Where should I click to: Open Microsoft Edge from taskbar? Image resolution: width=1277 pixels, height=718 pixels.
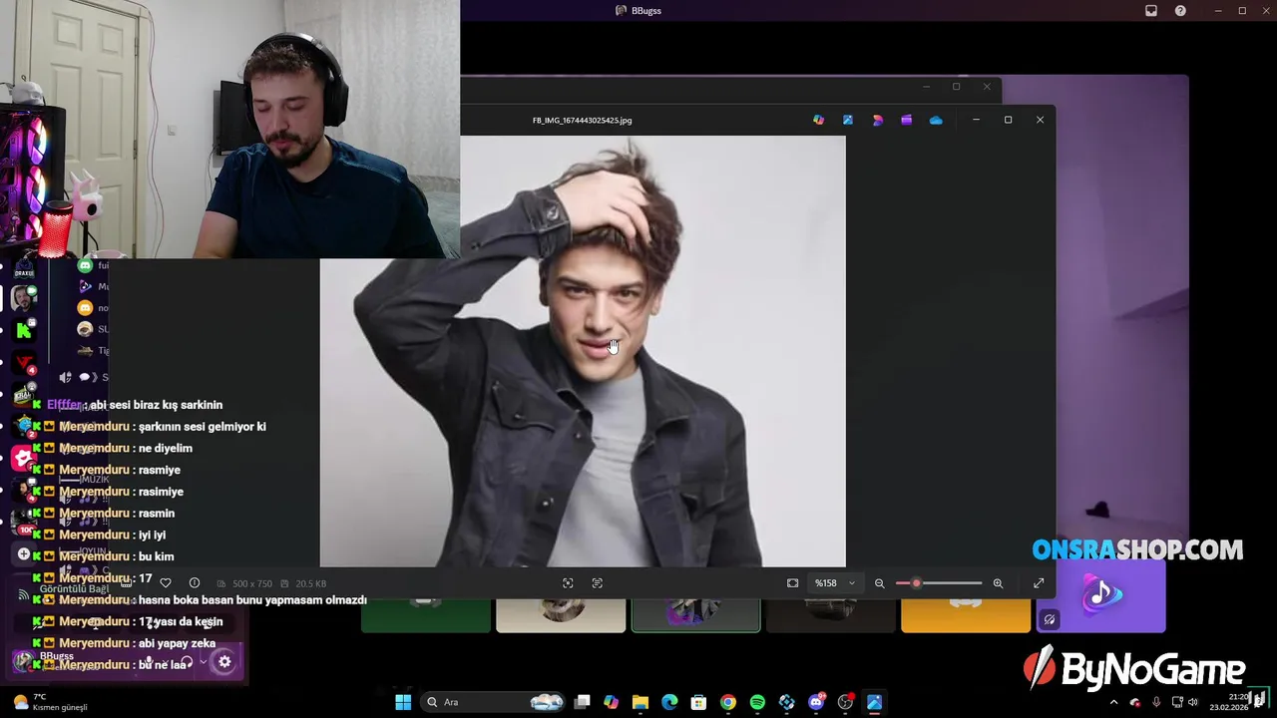(669, 702)
